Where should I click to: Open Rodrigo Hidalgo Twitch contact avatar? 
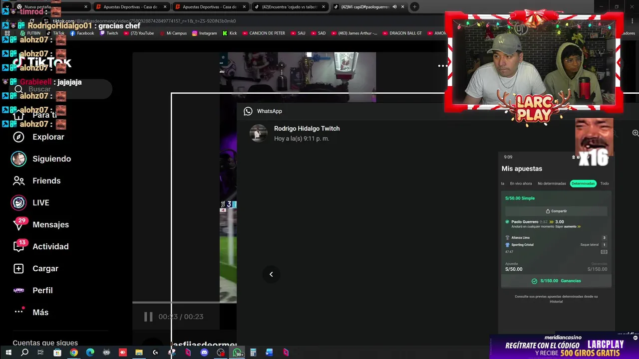[258, 133]
